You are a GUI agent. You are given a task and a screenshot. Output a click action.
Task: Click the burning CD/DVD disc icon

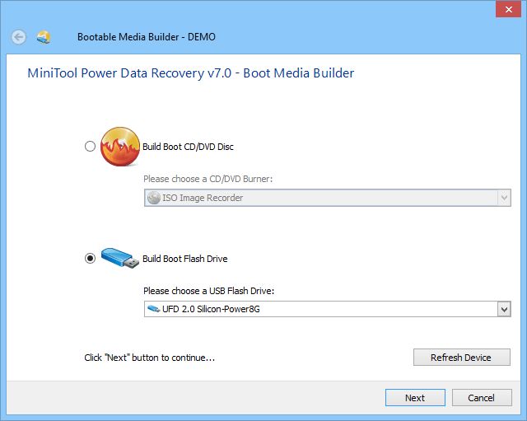(119, 147)
